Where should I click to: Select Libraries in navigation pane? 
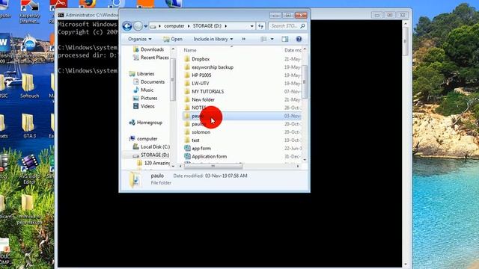click(x=141, y=74)
